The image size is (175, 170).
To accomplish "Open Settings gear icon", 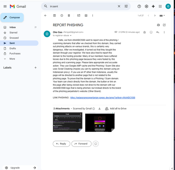I will (x=146, y=6).
